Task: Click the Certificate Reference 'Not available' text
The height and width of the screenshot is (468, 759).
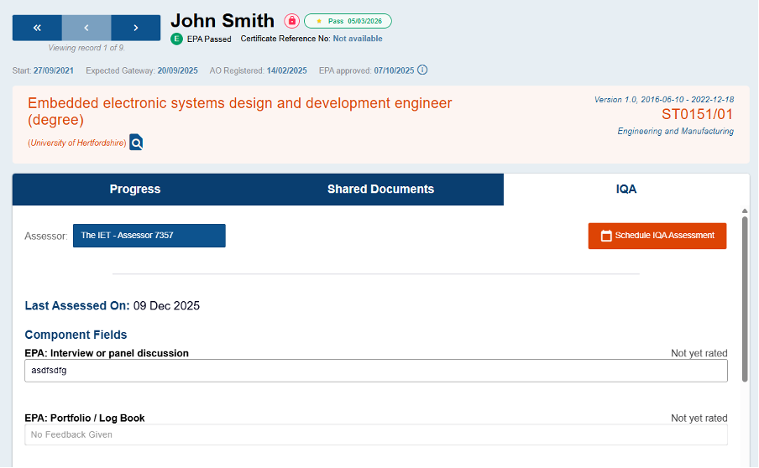Action: coord(357,39)
